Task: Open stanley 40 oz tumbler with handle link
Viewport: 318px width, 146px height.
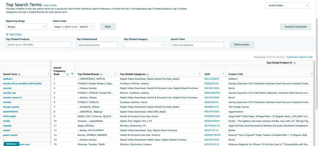Action: pos(22,84)
